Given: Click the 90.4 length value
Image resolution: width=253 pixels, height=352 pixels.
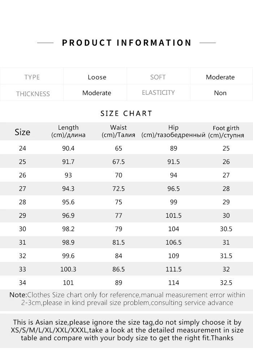Looking at the screenshot, I should 68,148.
